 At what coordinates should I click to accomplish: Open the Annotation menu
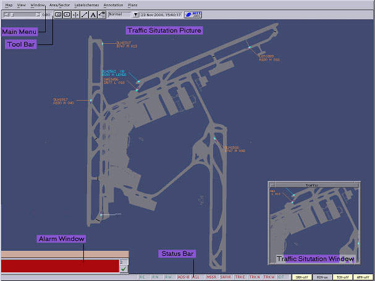pos(113,4)
